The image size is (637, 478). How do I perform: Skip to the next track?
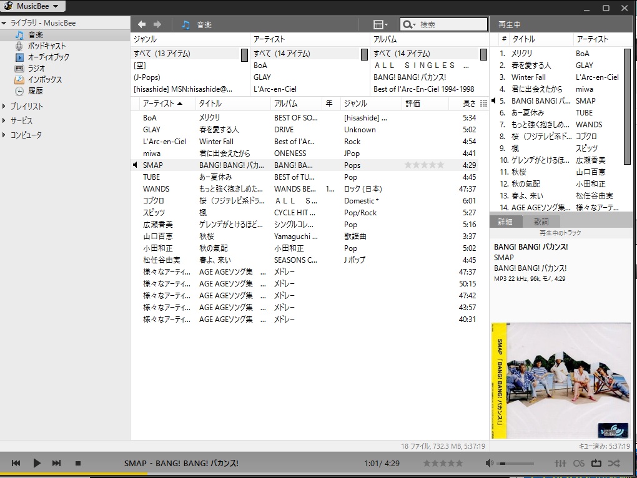(x=56, y=463)
